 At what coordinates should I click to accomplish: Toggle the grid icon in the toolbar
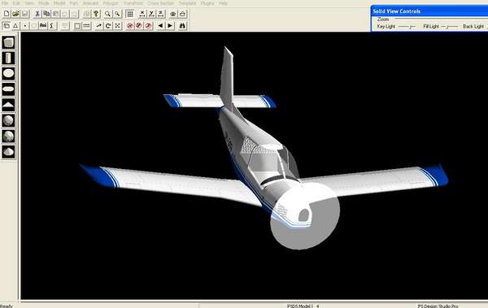pos(130,14)
